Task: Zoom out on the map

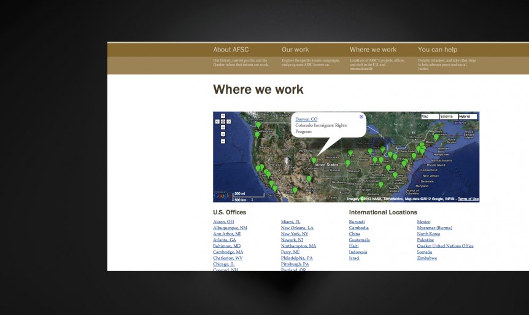Action: tap(223, 141)
